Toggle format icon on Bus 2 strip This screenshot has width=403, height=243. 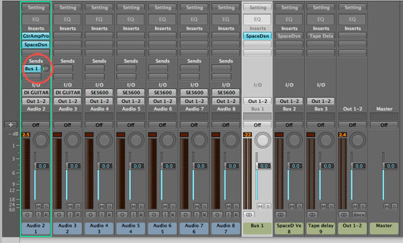point(280,215)
